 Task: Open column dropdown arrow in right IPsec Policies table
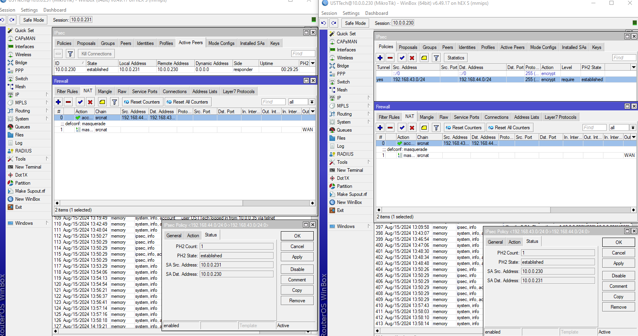pyautogui.click(x=634, y=67)
